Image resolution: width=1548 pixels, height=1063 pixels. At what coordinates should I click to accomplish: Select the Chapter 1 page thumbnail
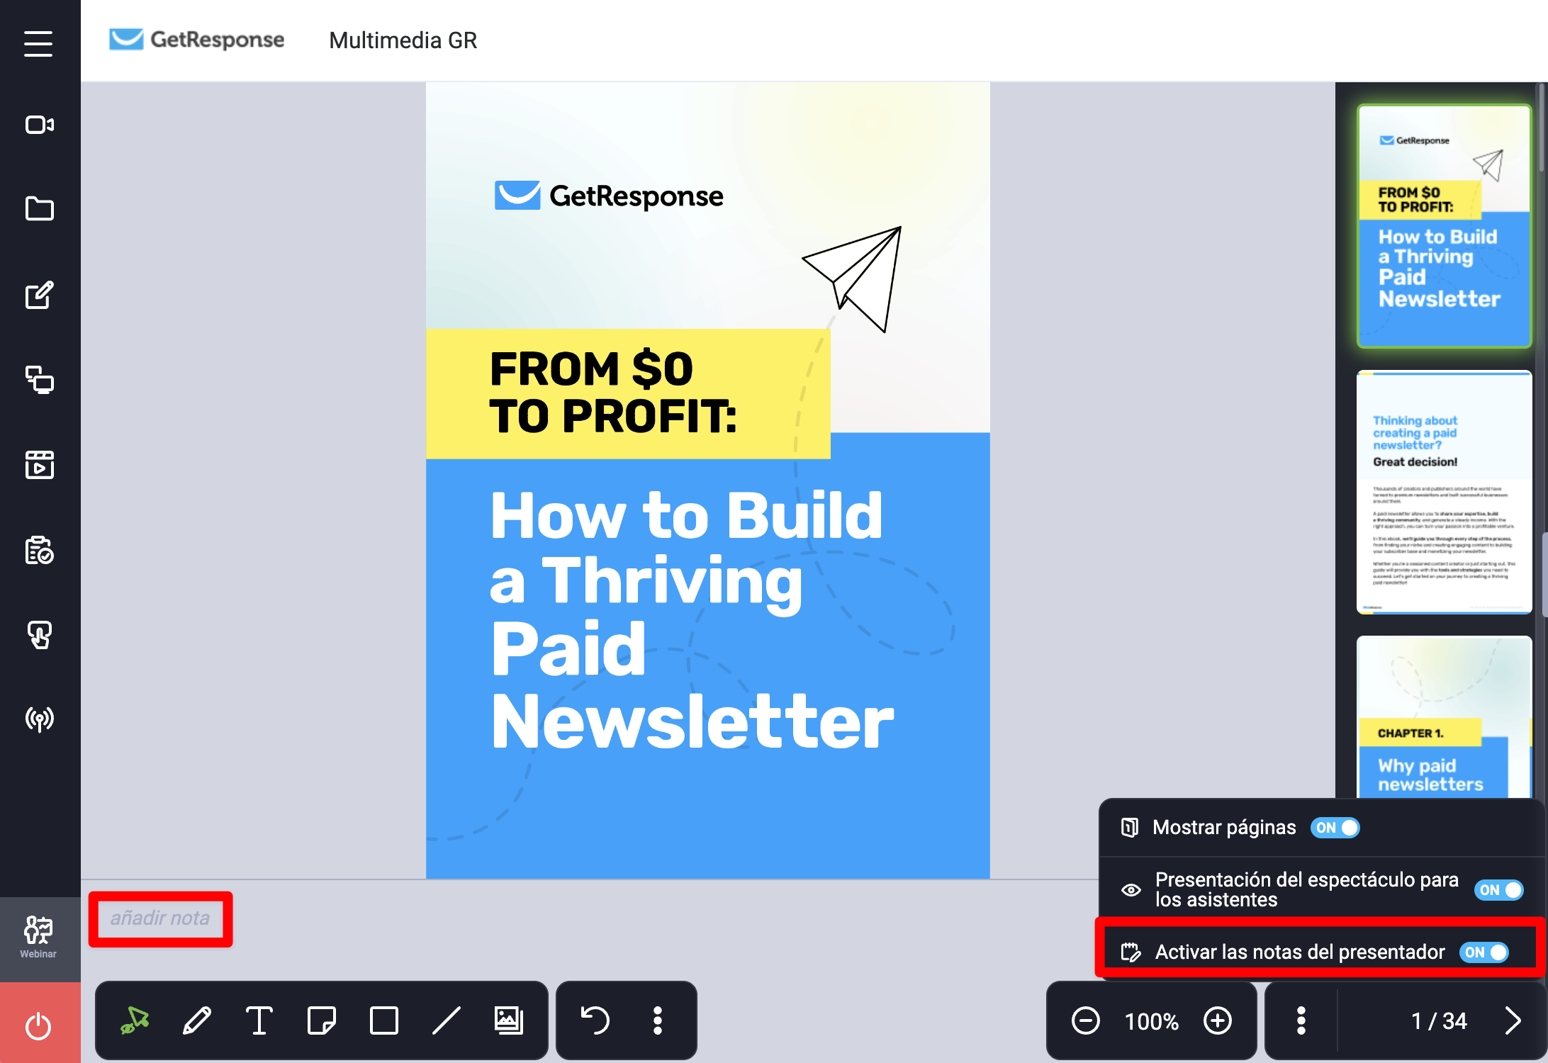(1444, 717)
